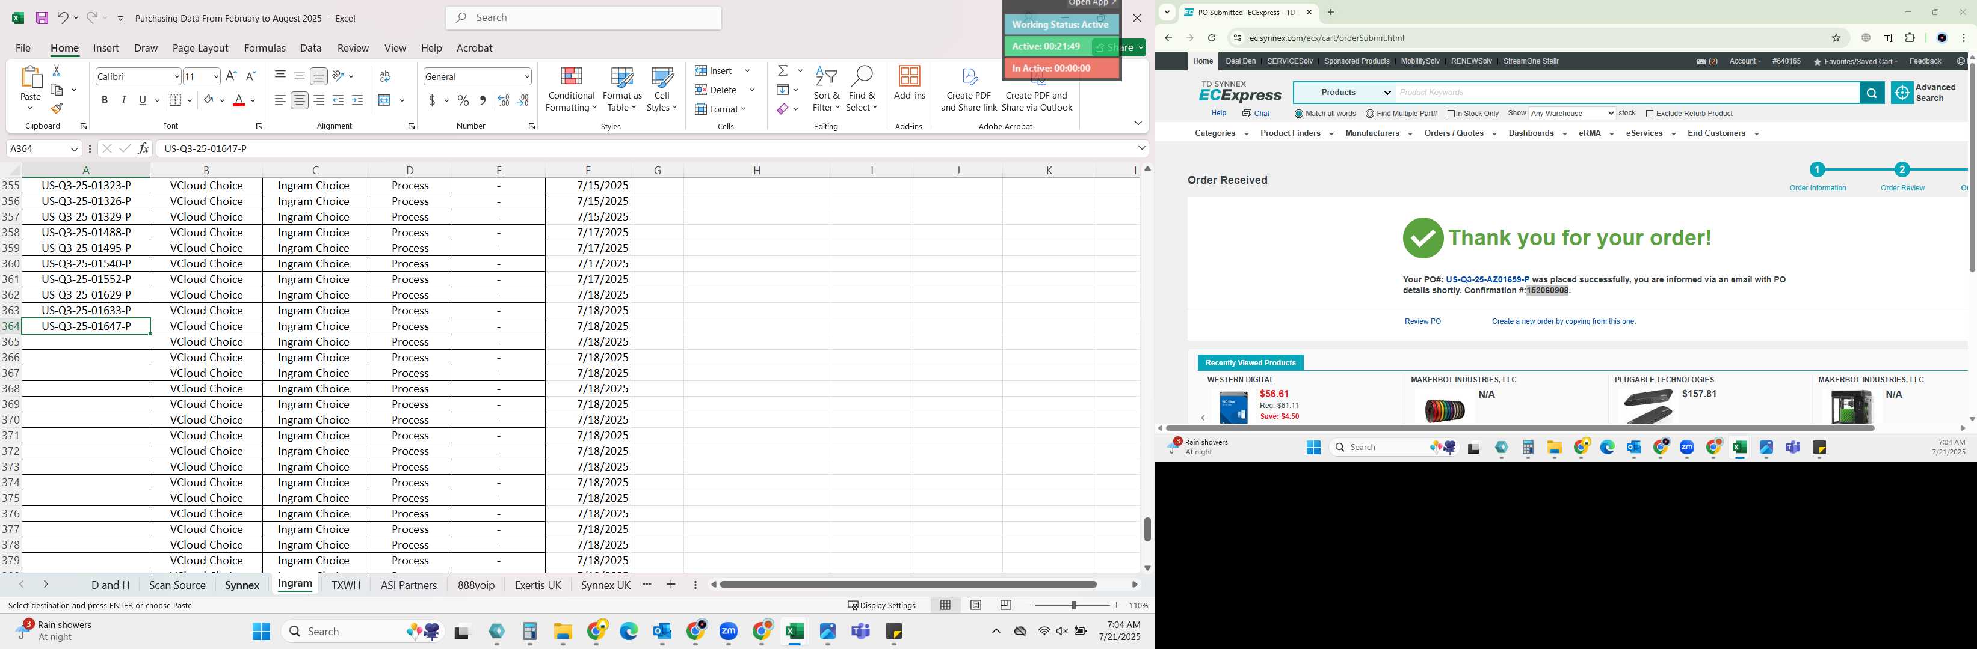This screenshot has height=649, width=1977.
Task: Click Percent Style button
Action: [463, 100]
